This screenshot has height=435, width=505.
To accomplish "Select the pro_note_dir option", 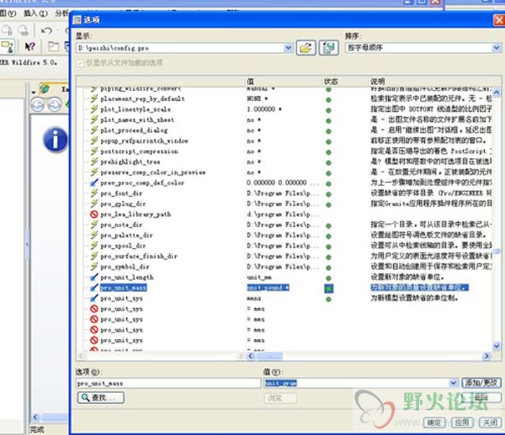I will coord(121,225).
